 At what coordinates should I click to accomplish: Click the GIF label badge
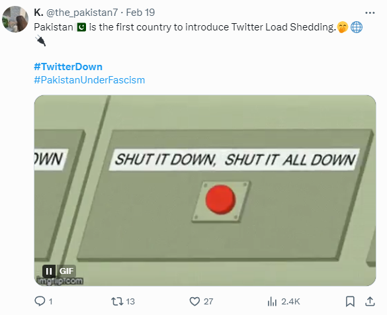click(x=66, y=271)
